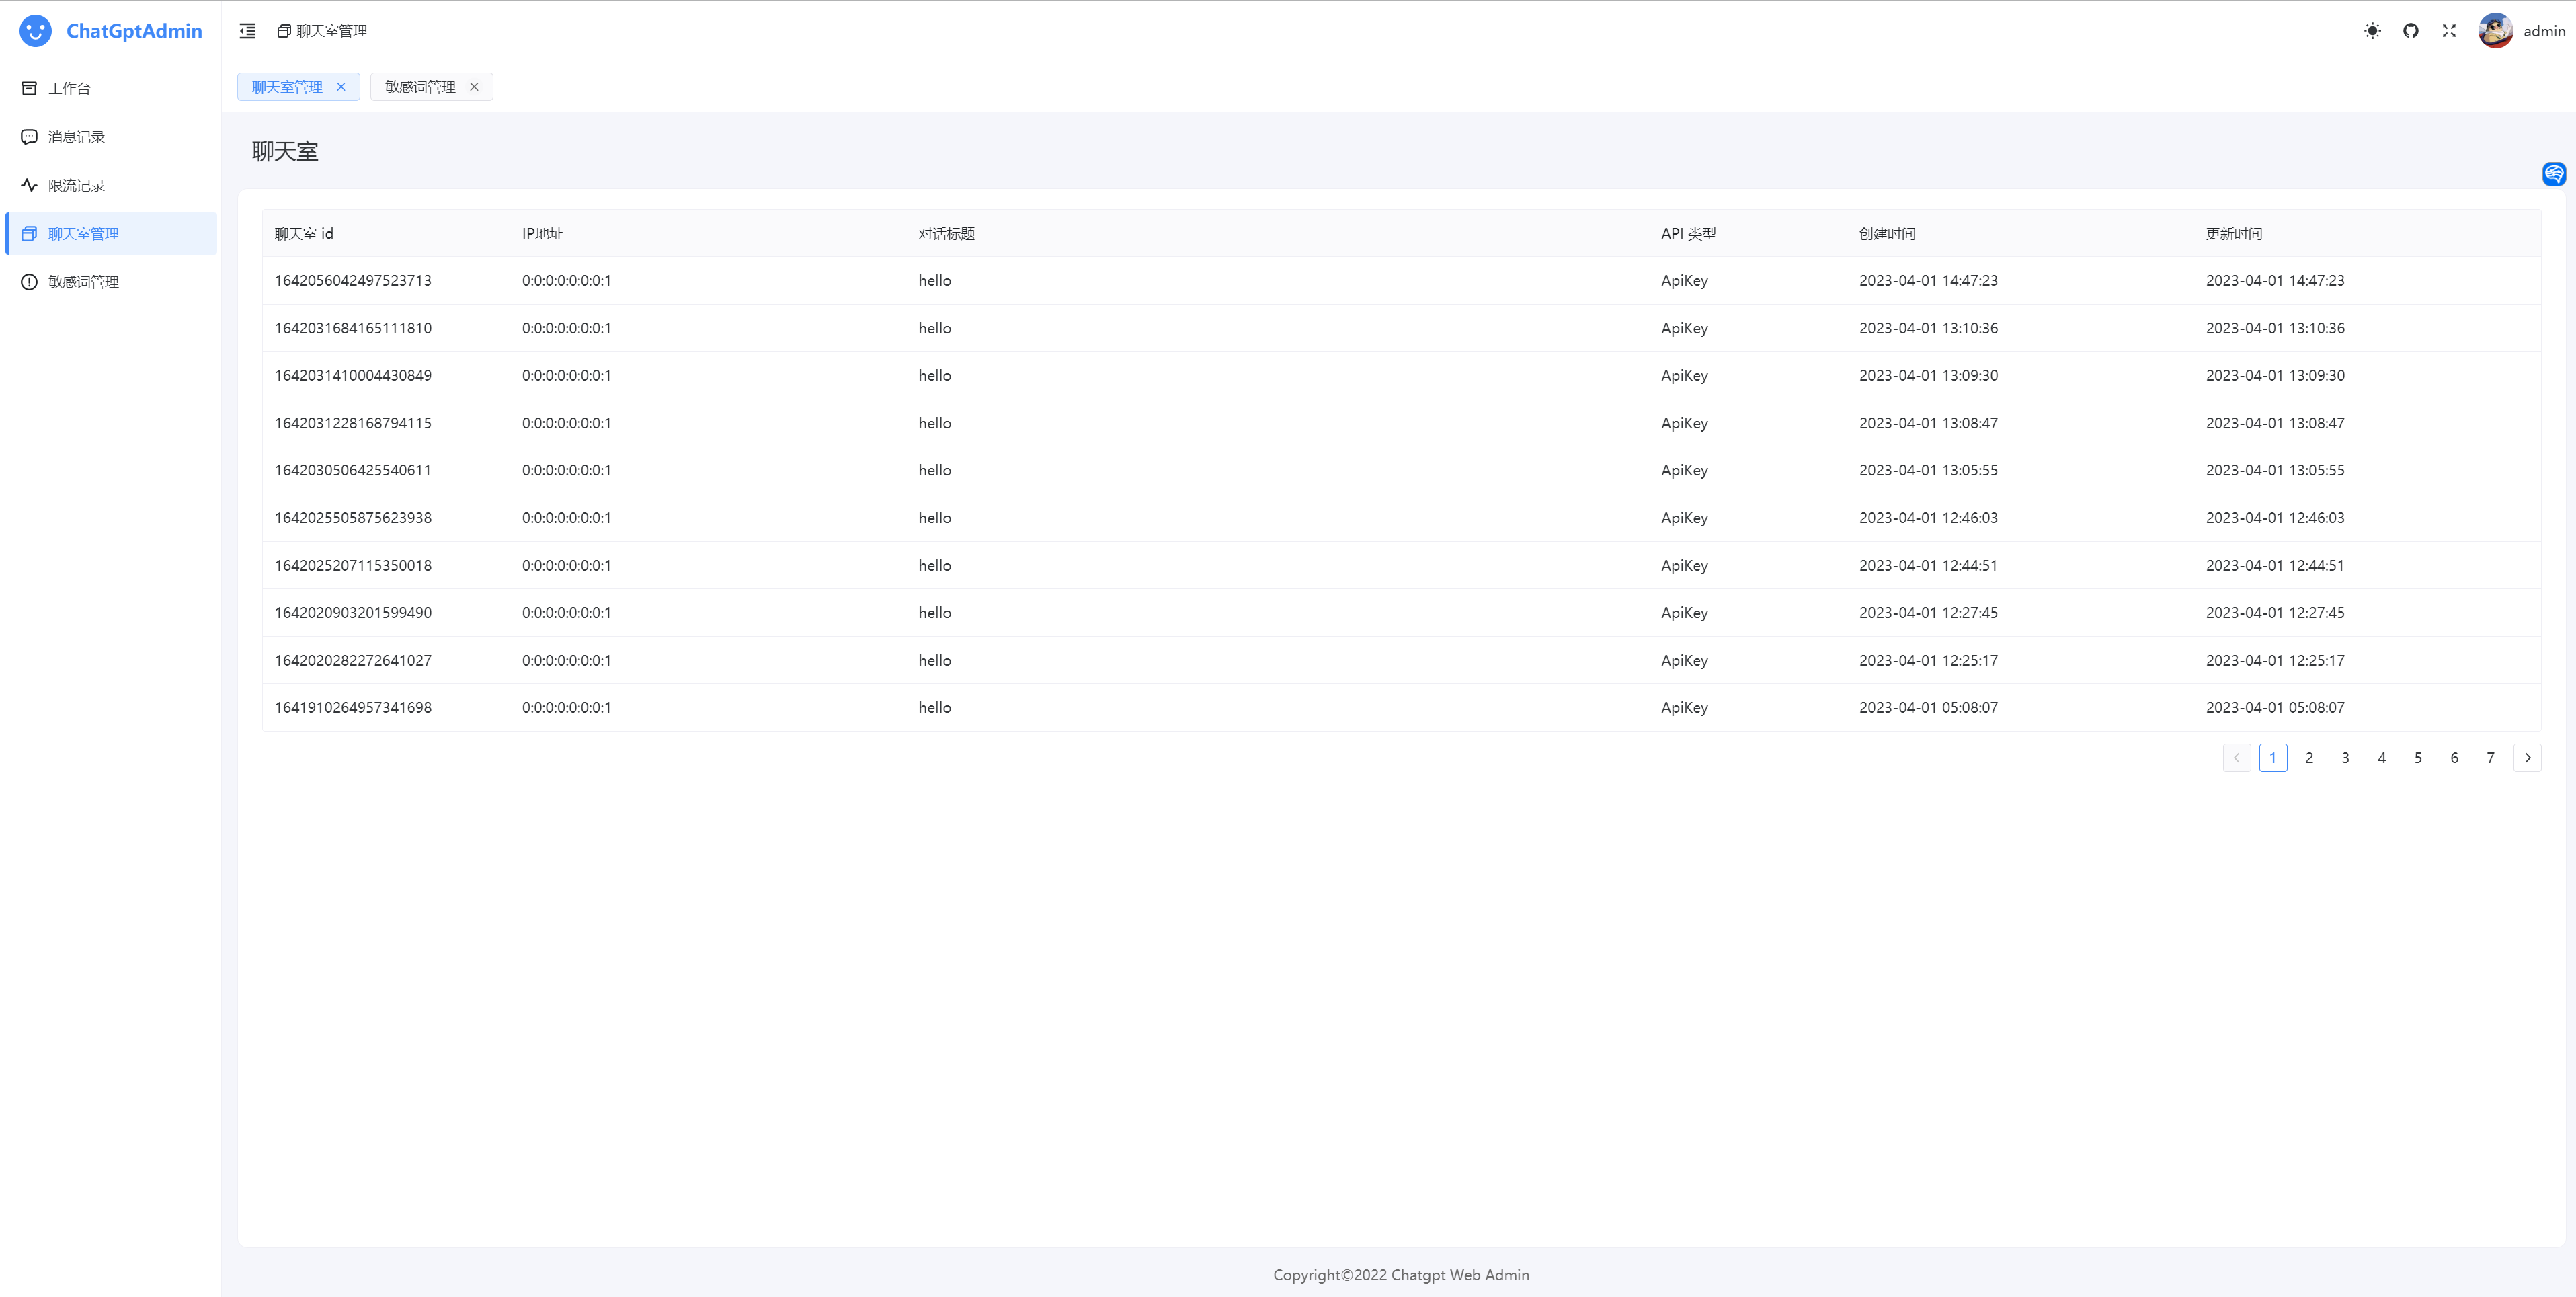Go to 限流记录 sidebar item

tap(76, 185)
